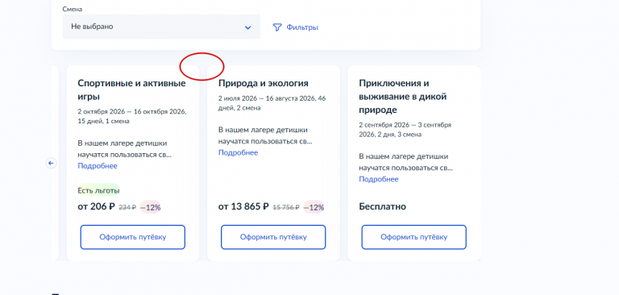Click the crossed-out price 234 ₽
This screenshot has height=295, width=619.
[x=127, y=207]
